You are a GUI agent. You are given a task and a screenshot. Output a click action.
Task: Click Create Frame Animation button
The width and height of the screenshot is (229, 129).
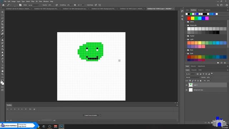(91, 115)
